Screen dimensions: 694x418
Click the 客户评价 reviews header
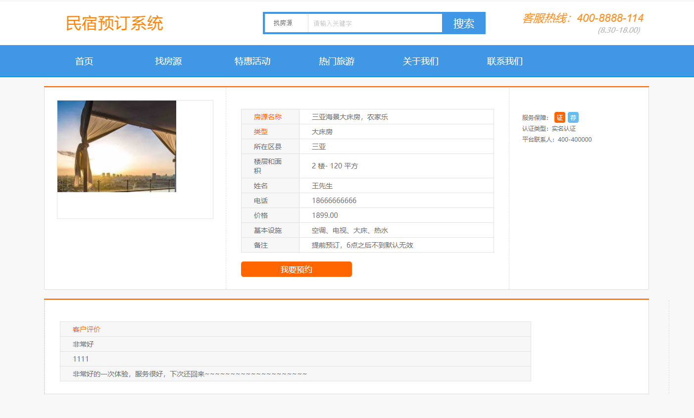click(87, 329)
